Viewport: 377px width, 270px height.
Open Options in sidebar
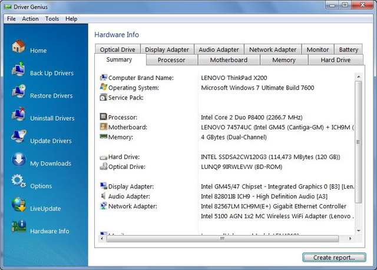click(x=41, y=186)
